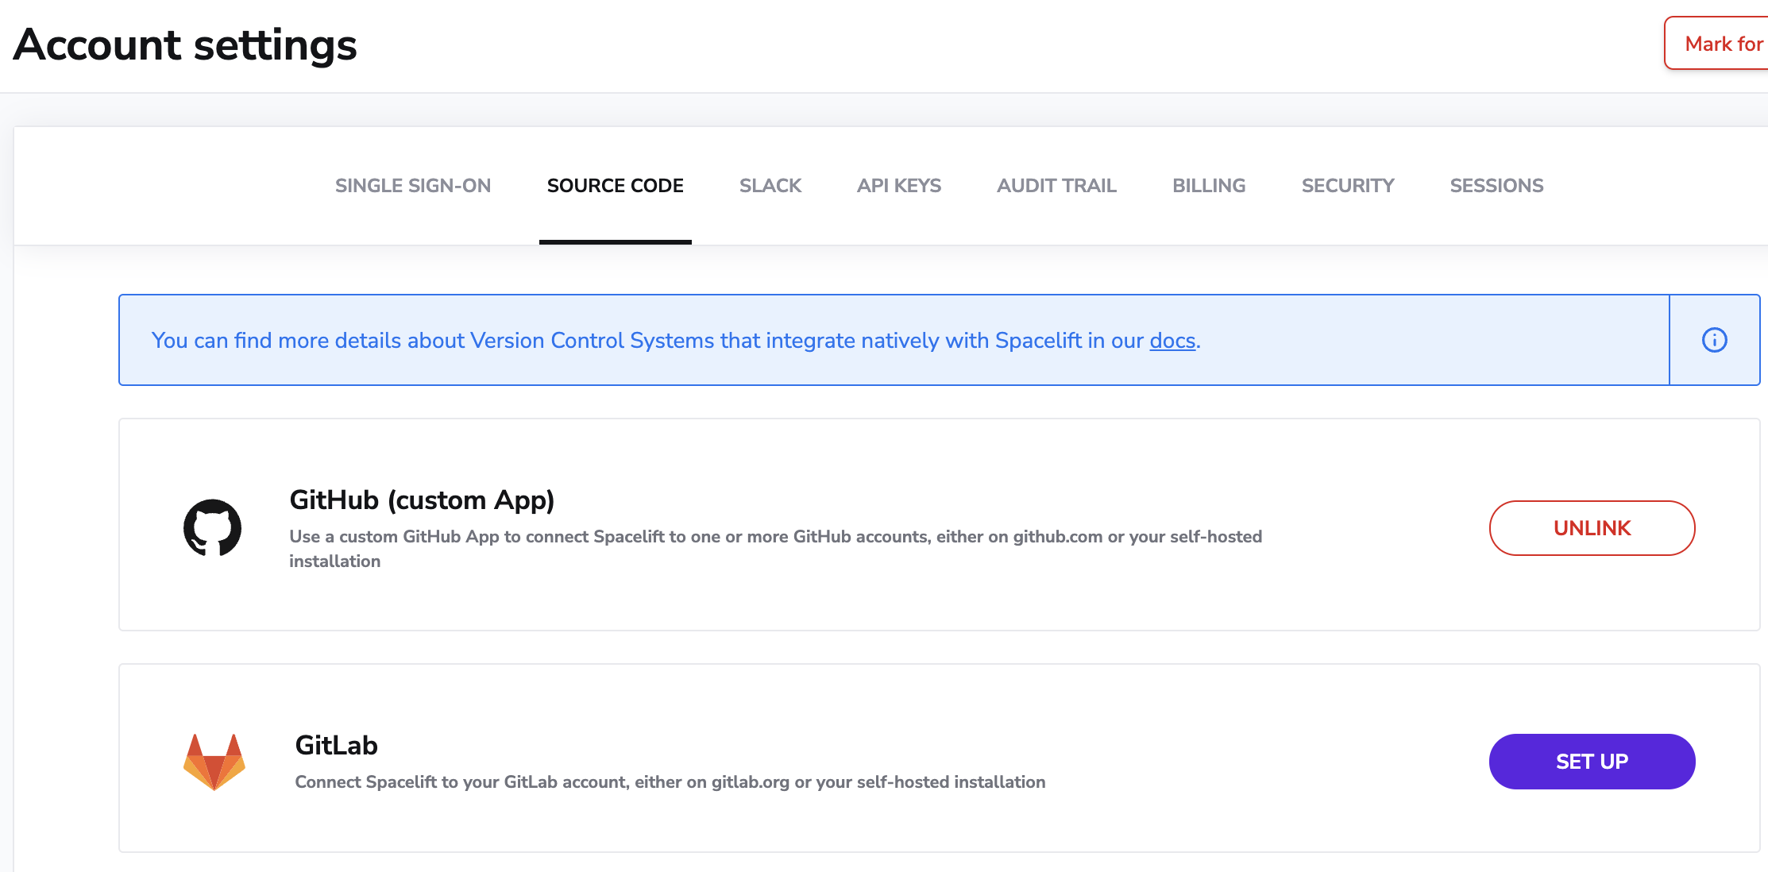Switch to the Slack tab

770,185
